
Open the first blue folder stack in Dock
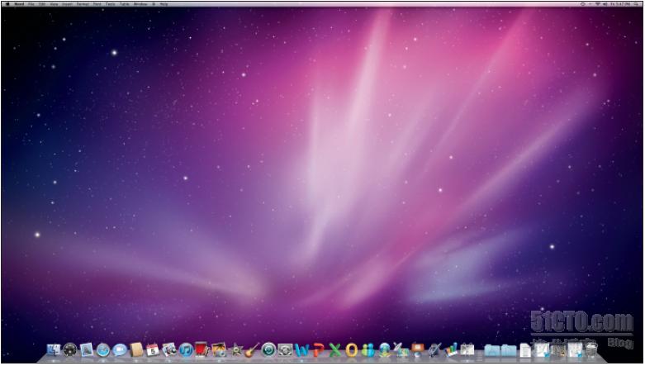pos(492,351)
